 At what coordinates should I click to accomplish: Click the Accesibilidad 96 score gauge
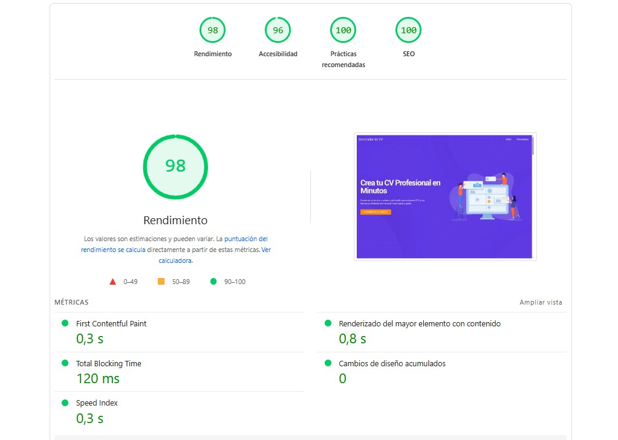pyautogui.click(x=278, y=30)
